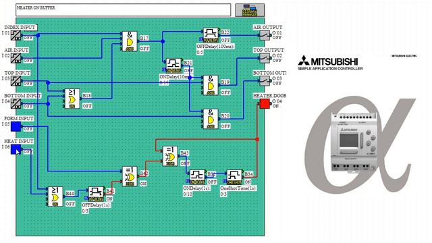Click the TOP INPUT label

pyautogui.click(x=17, y=73)
